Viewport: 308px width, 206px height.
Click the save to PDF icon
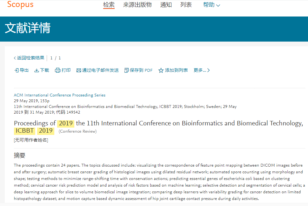(x=126, y=70)
